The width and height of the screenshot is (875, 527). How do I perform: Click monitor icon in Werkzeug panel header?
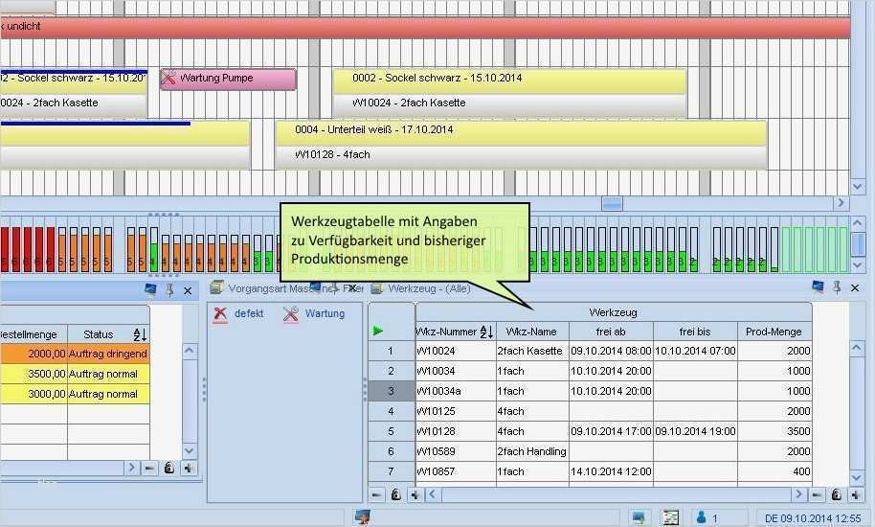[818, 286]
